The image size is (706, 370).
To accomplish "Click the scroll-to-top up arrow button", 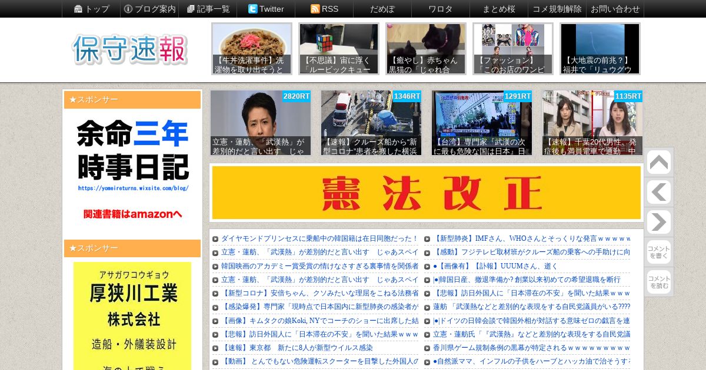I will coord(659,162).
